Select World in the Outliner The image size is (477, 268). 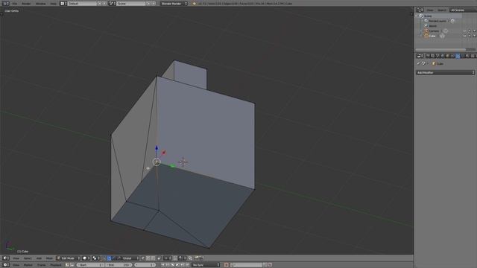(x=432, y=26)
